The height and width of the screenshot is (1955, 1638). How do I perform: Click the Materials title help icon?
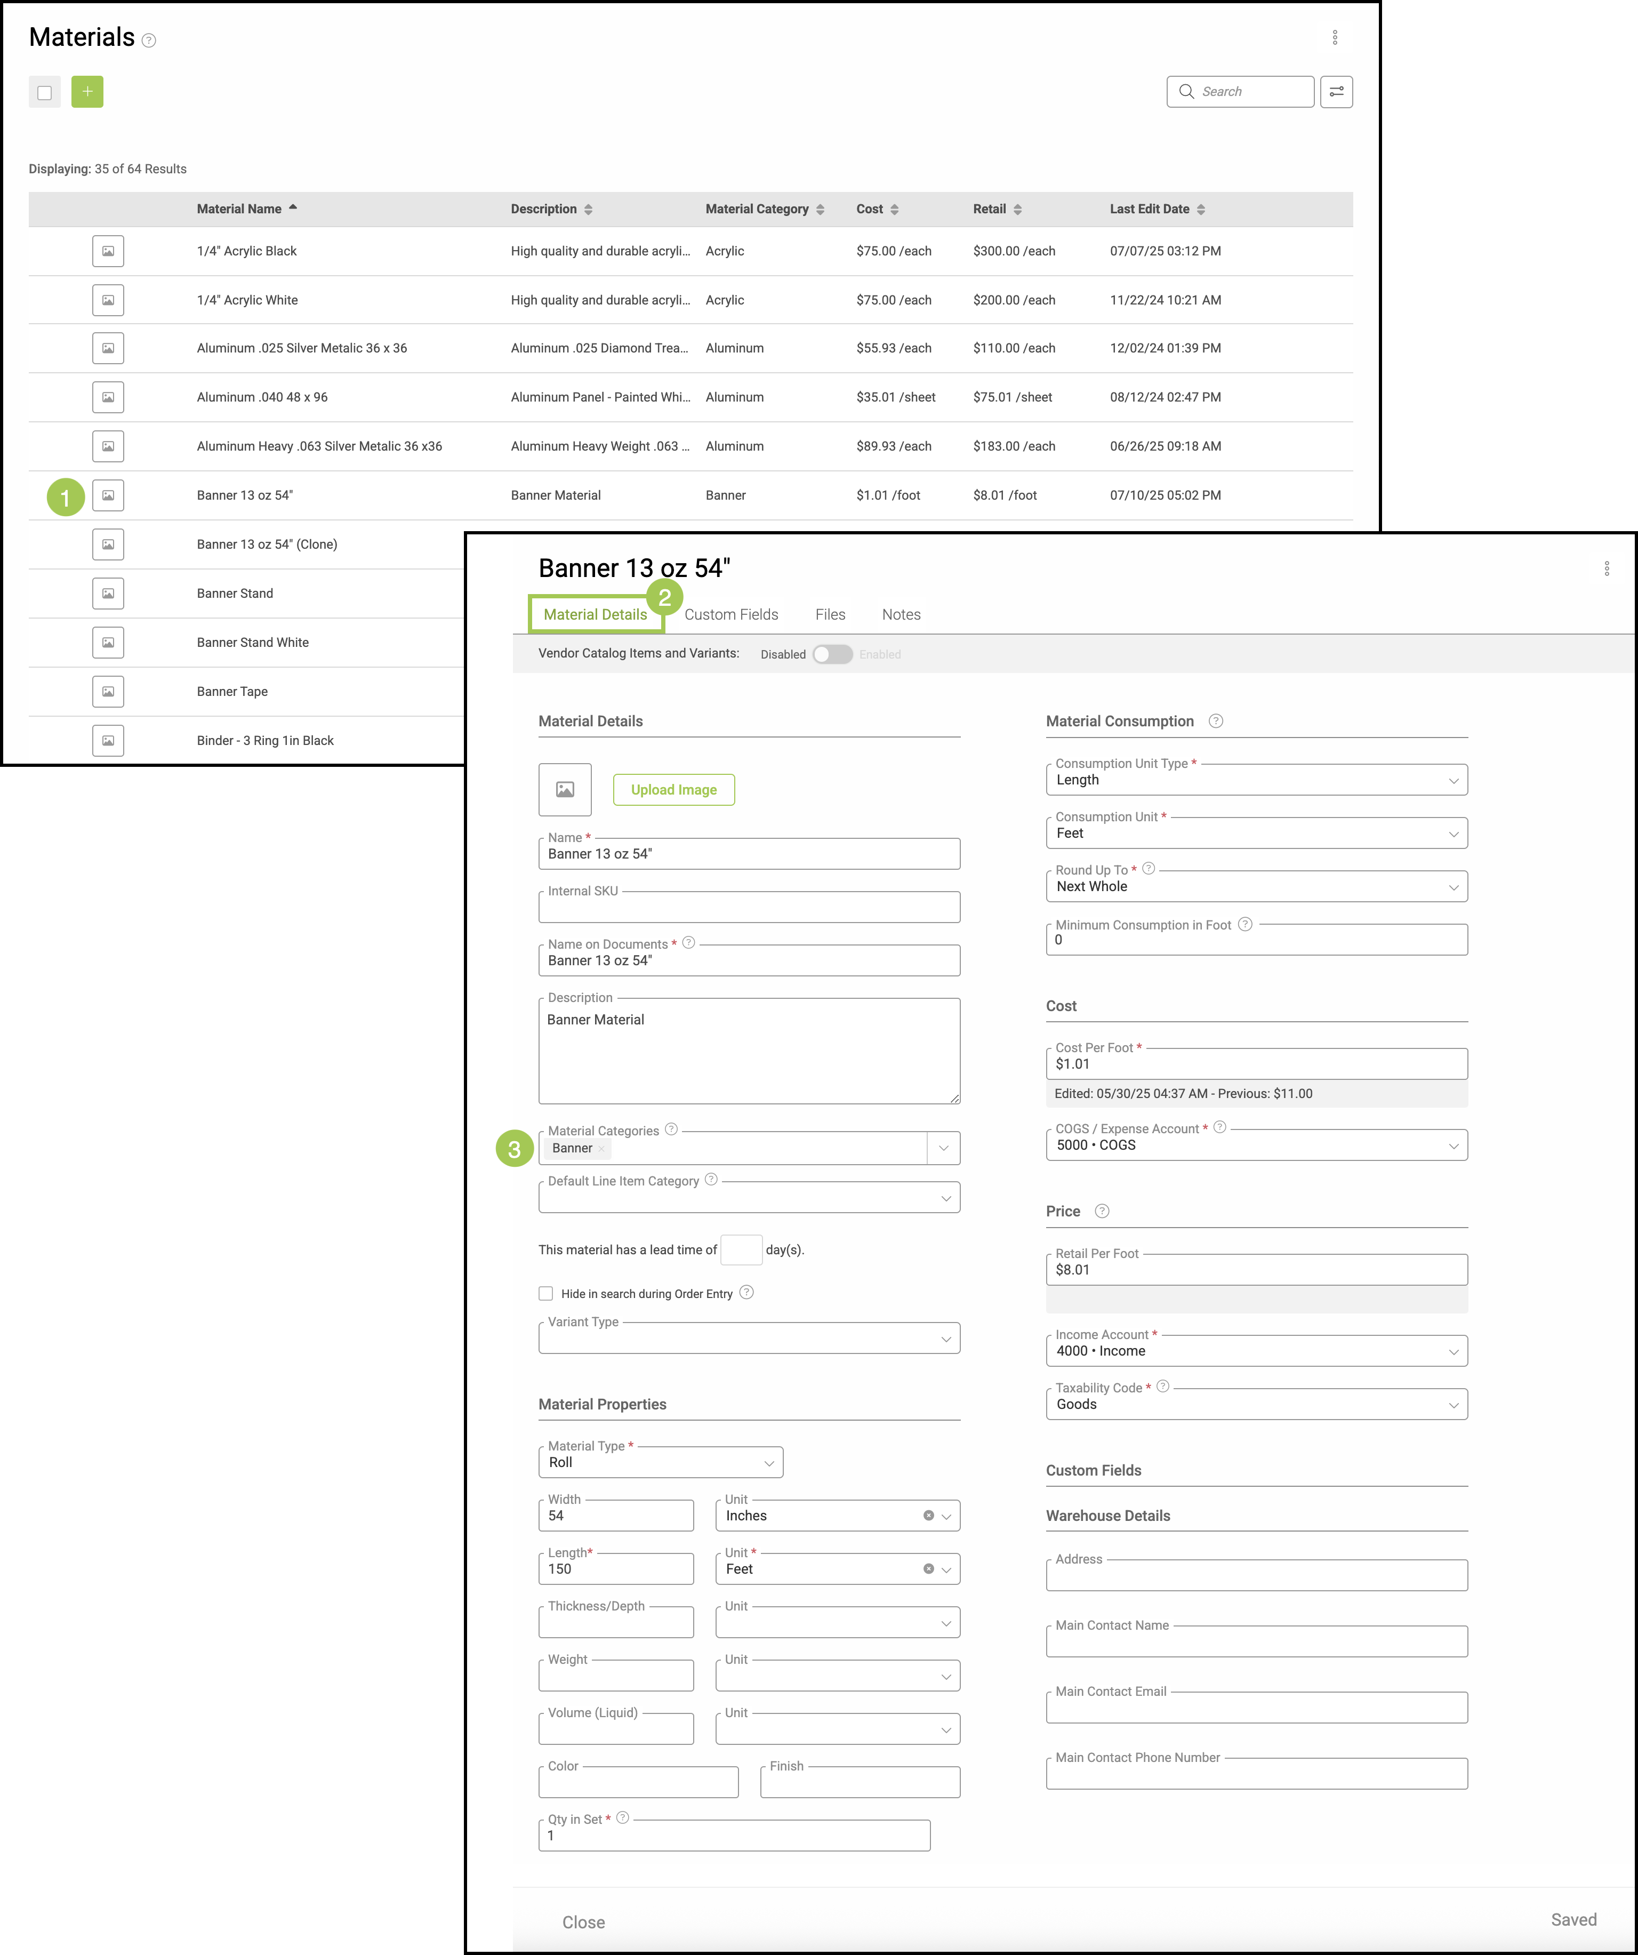coord(149,40)
